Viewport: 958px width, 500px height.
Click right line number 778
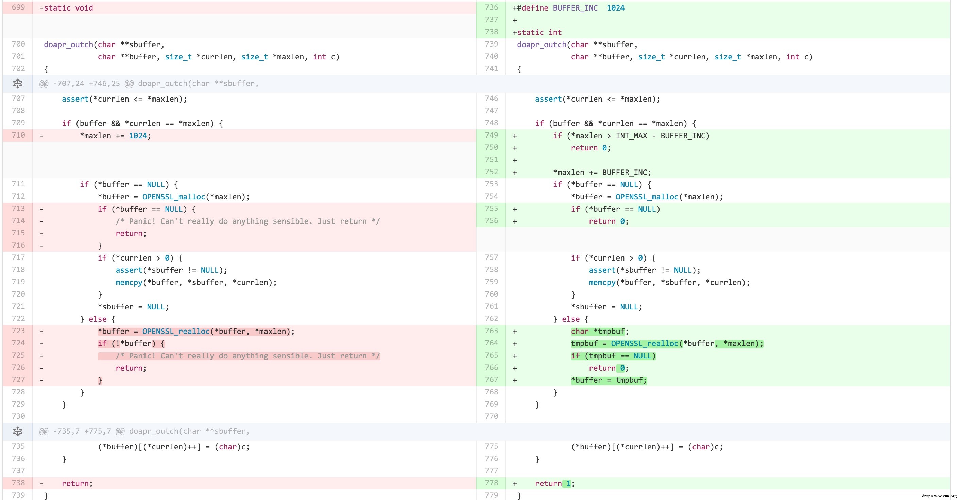pos(491,483)
